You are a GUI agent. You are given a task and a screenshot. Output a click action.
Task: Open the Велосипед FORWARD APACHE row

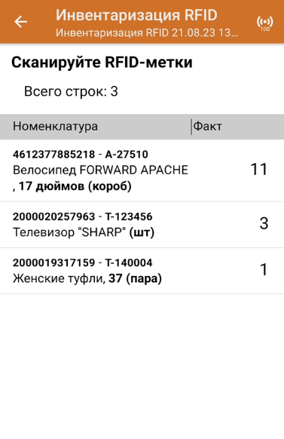(x=142, y=170)
